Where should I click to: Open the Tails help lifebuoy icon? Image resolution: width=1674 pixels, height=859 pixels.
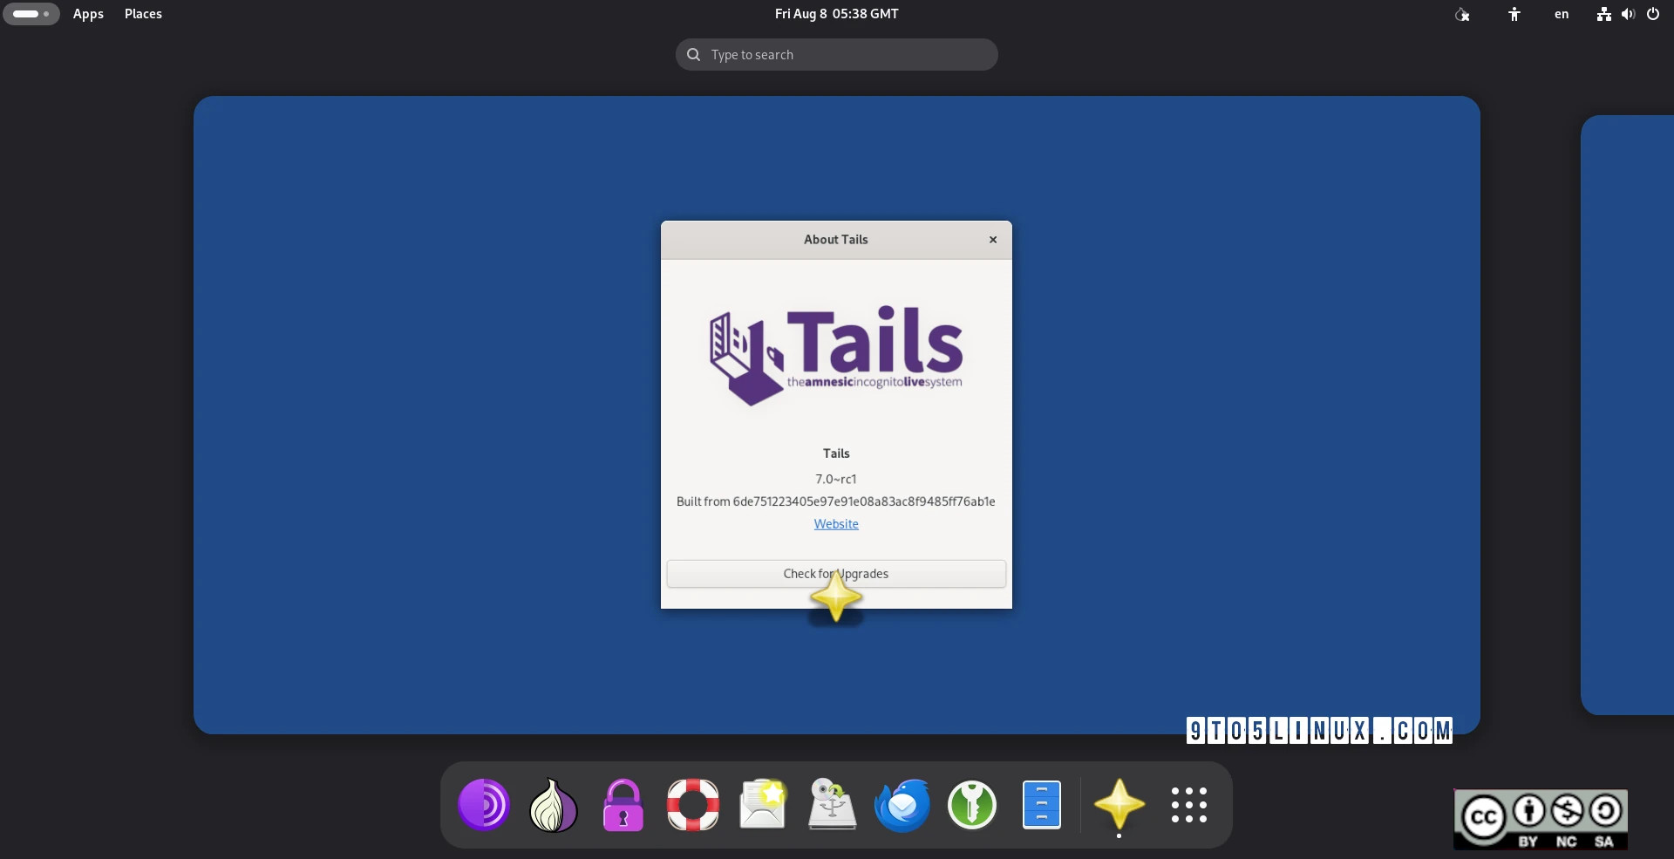pos(692,804)
